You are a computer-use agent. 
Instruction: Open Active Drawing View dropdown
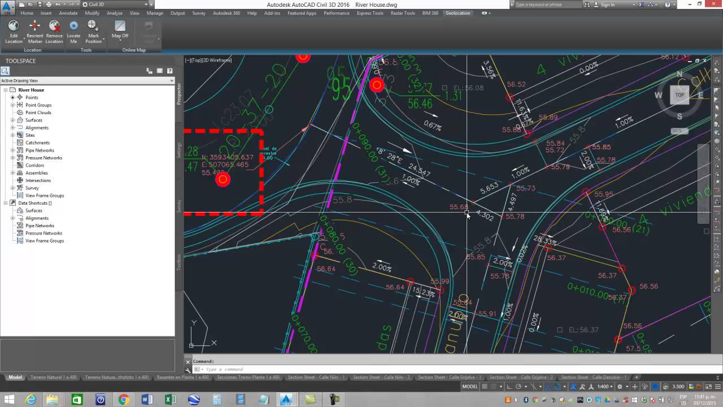87,80
